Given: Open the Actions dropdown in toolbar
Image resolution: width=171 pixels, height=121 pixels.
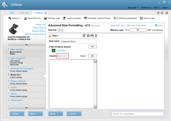Looking at the screenshot, I should pos(15,18).
